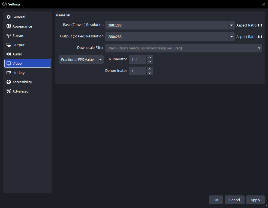Viewport: 268px width, 208px height.
Task: Click the Advanced tools icon
Action: (x=8, y=91)
